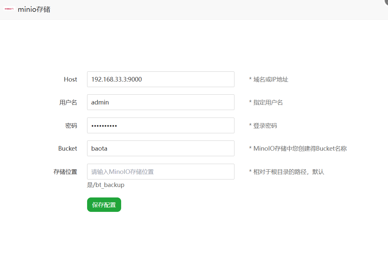
Task: Click the hint text 指定用户名
Action: pos(266,102)
